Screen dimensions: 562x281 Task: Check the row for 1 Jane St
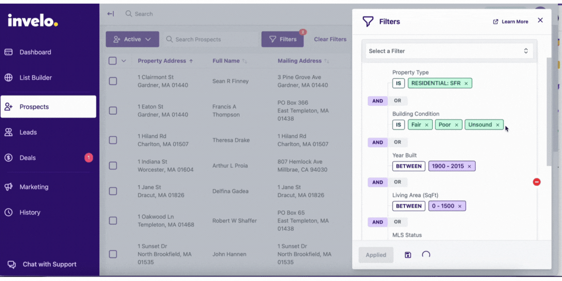tap(113, 191)
